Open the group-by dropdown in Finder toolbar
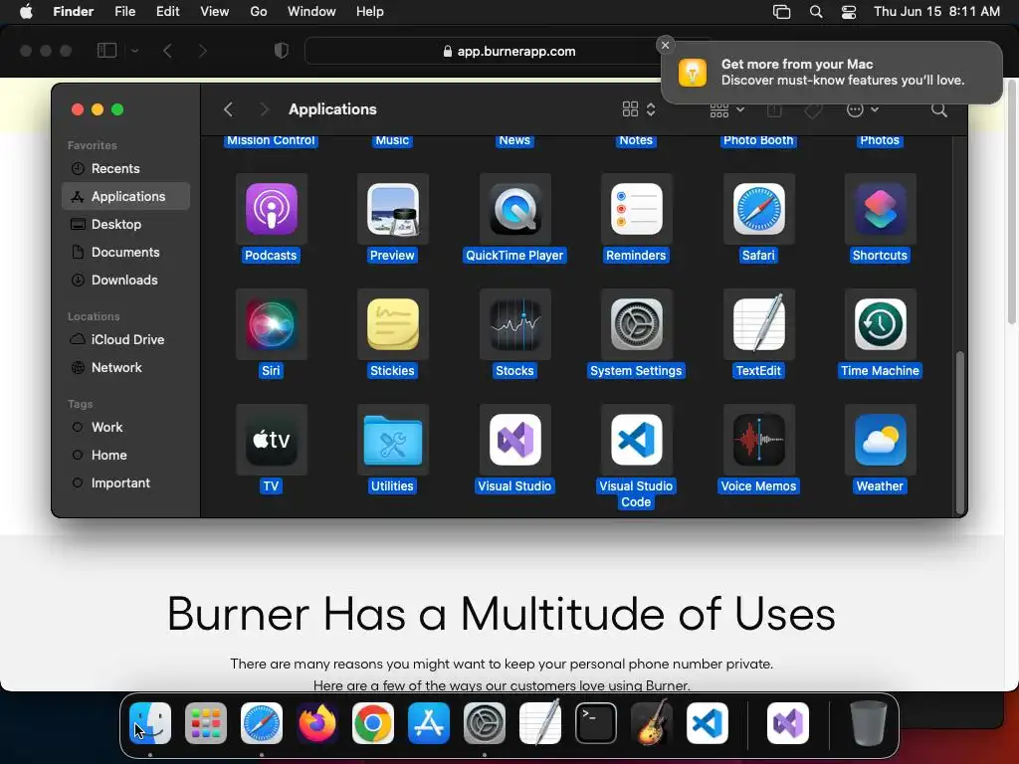Screen dimensions: 1019x764 726,109
